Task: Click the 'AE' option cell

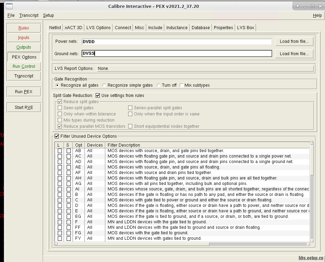Action: pos(78,167)
